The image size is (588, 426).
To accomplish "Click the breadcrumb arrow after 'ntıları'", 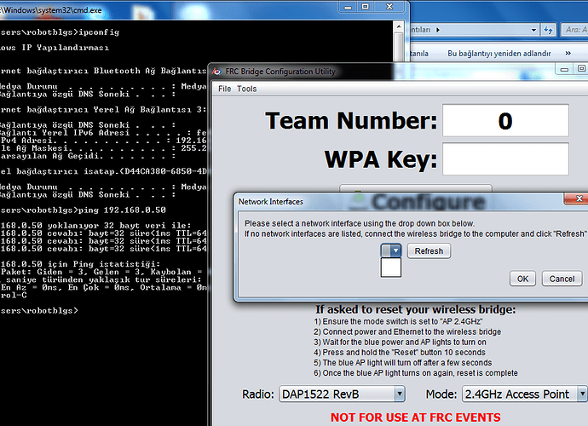I will coord(438,30).
